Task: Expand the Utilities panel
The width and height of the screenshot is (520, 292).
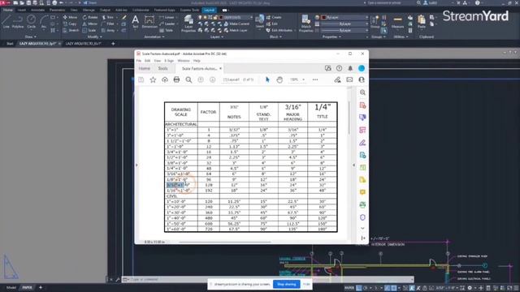Action: 401,36
